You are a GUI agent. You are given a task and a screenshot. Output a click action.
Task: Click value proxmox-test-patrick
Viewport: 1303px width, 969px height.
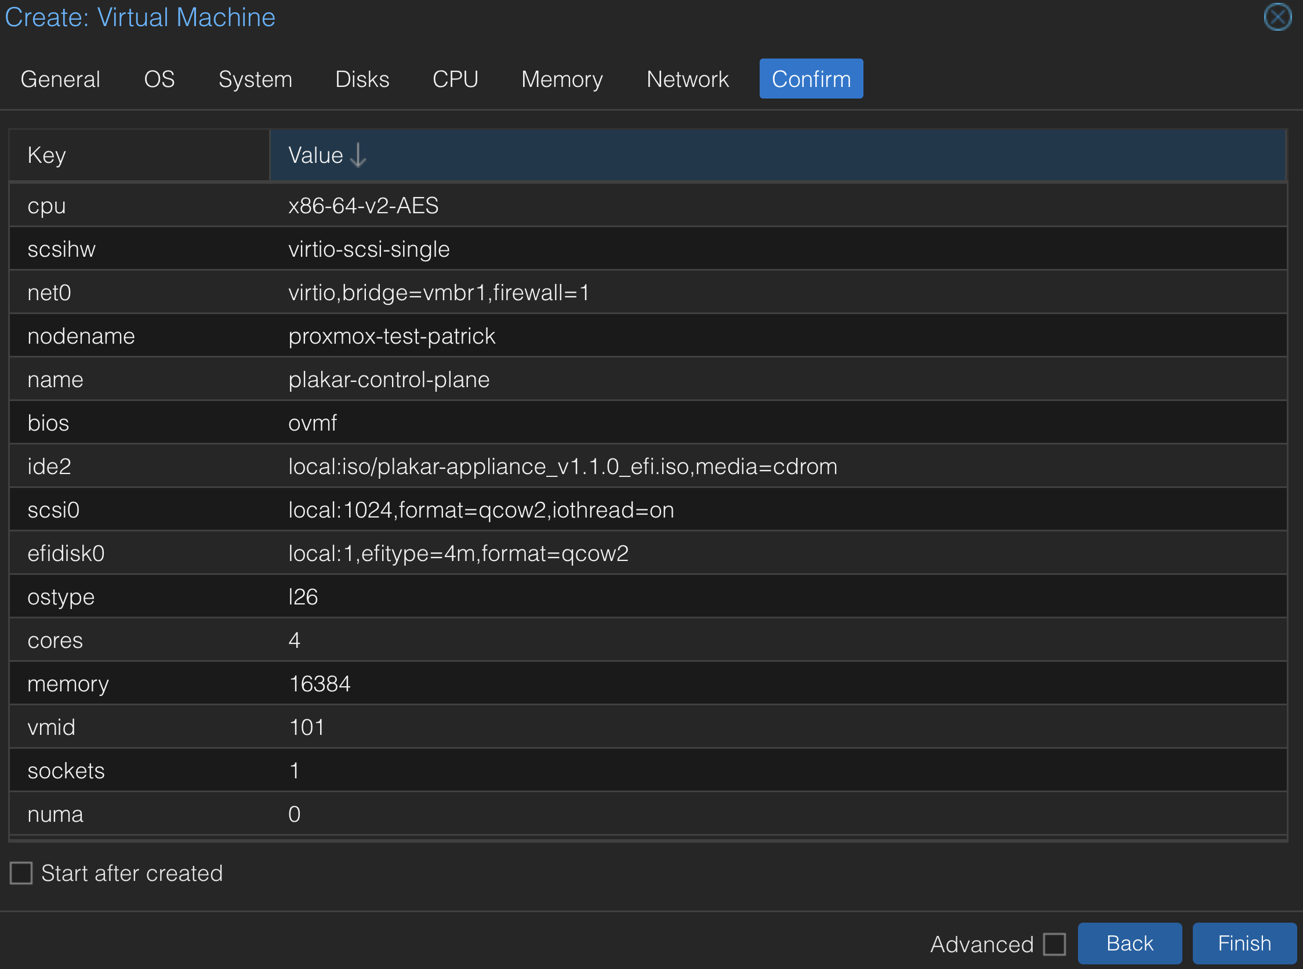pos(391,336)
